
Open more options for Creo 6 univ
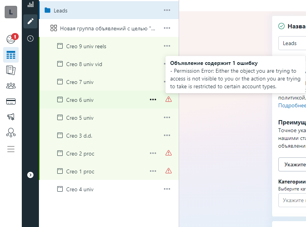coord(153,100)
